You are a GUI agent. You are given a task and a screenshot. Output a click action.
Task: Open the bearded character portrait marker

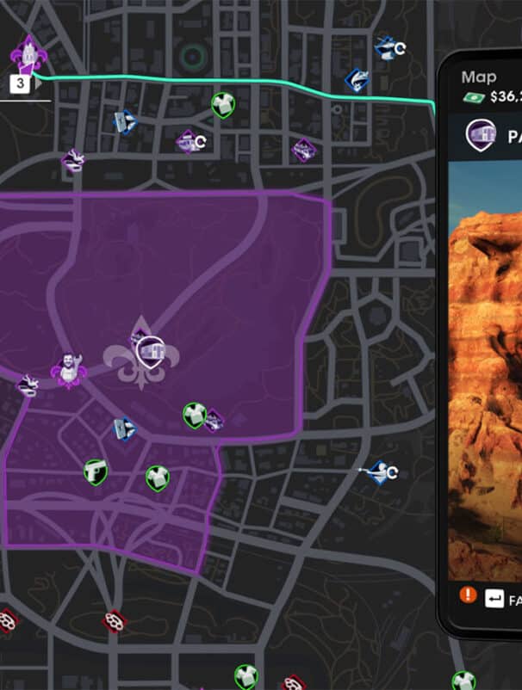pyautogui.click(x=69, y=371)
